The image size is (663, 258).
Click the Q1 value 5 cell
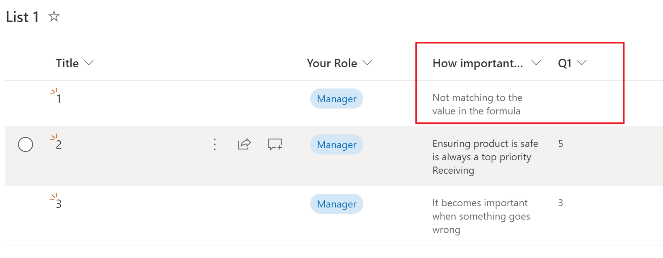(x=560, y=144)
